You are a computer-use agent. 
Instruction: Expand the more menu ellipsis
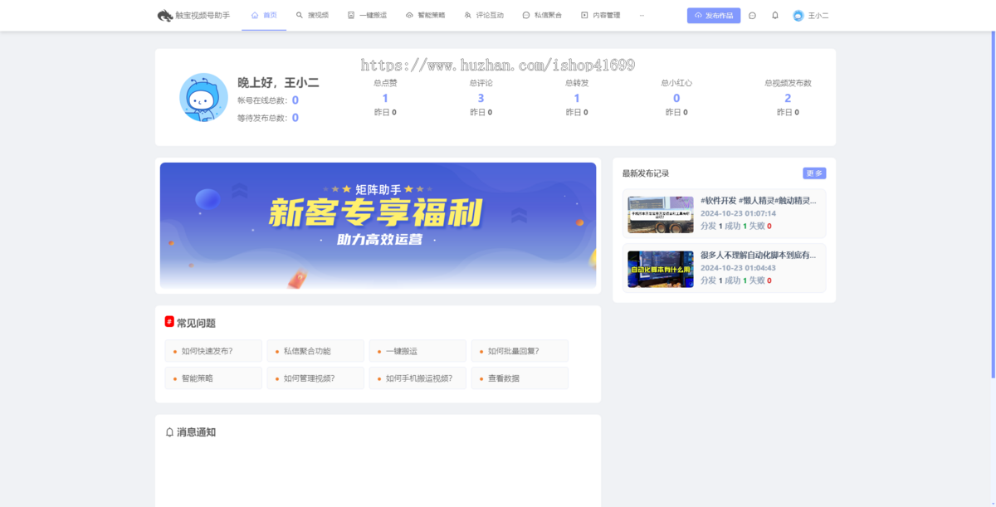click(642, 15)
